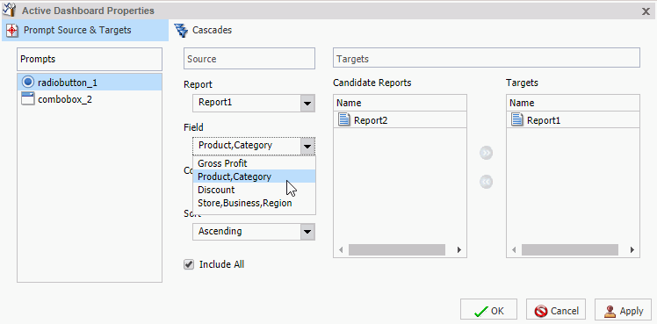Click the Report2 document icon
Viewport: 657px width, 324px height.
tap(344, 120)
